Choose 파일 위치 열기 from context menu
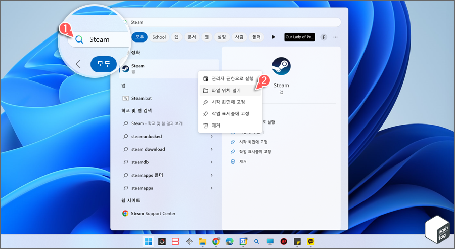The image size is (455, 249). pos(230,91)
